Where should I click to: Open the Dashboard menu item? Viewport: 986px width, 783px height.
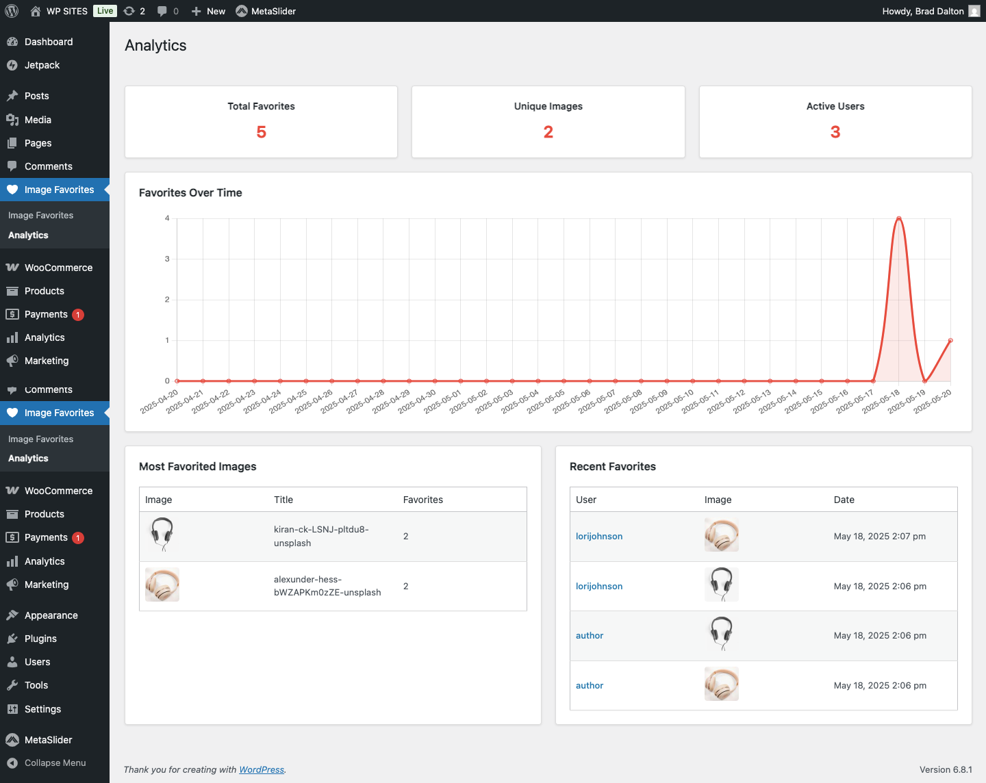pyautogui.click(x=48, y=42)
